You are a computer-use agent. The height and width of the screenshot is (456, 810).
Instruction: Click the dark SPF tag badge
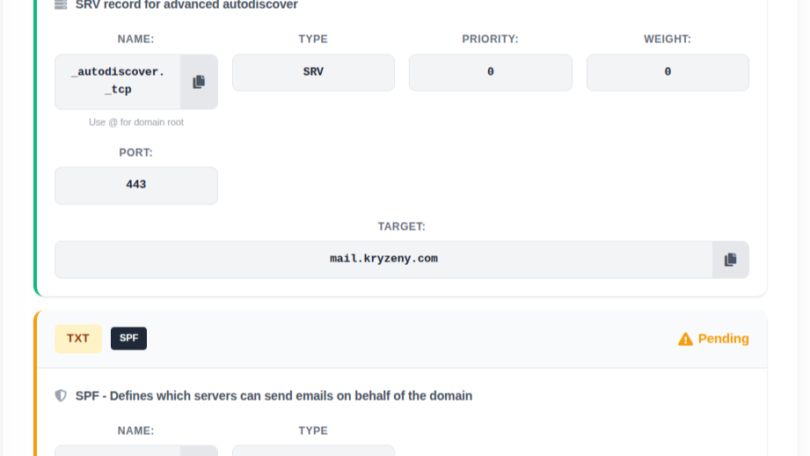[x=128, y=339]
